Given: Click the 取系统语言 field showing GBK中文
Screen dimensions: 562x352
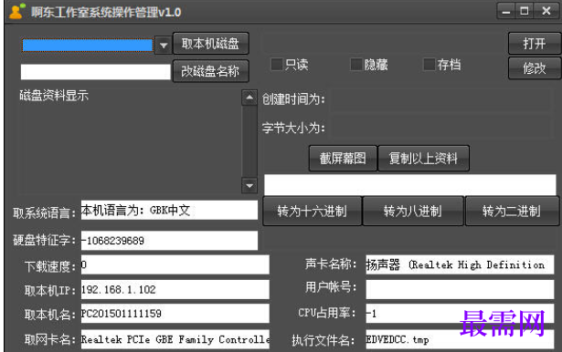Looking at the screenshot, I should (169, 210).
